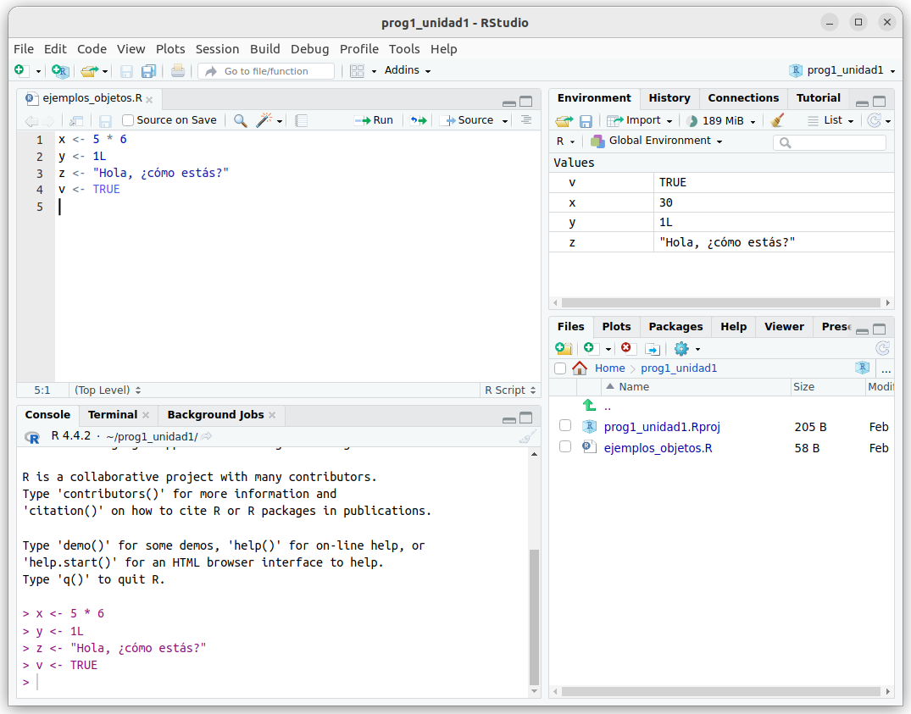
Task: Click the Source button
Action: 469,120
